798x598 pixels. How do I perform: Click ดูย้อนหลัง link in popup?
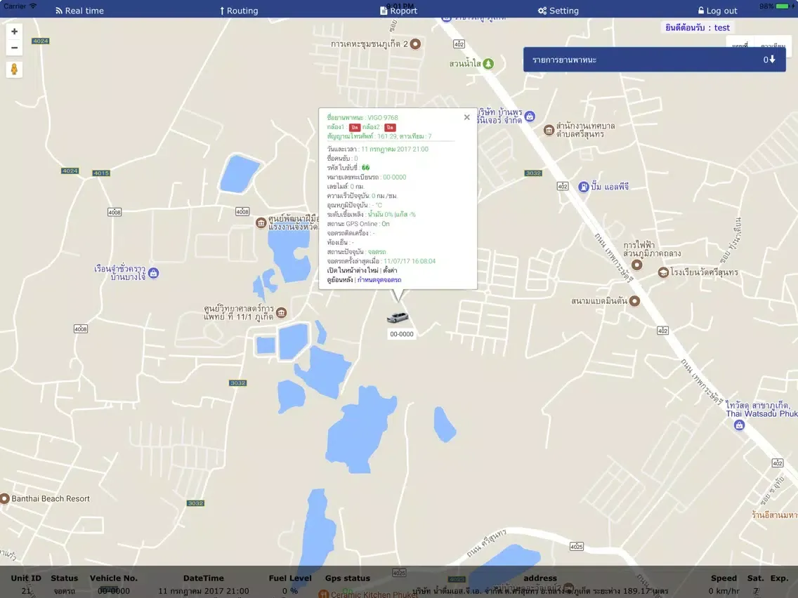339,279
